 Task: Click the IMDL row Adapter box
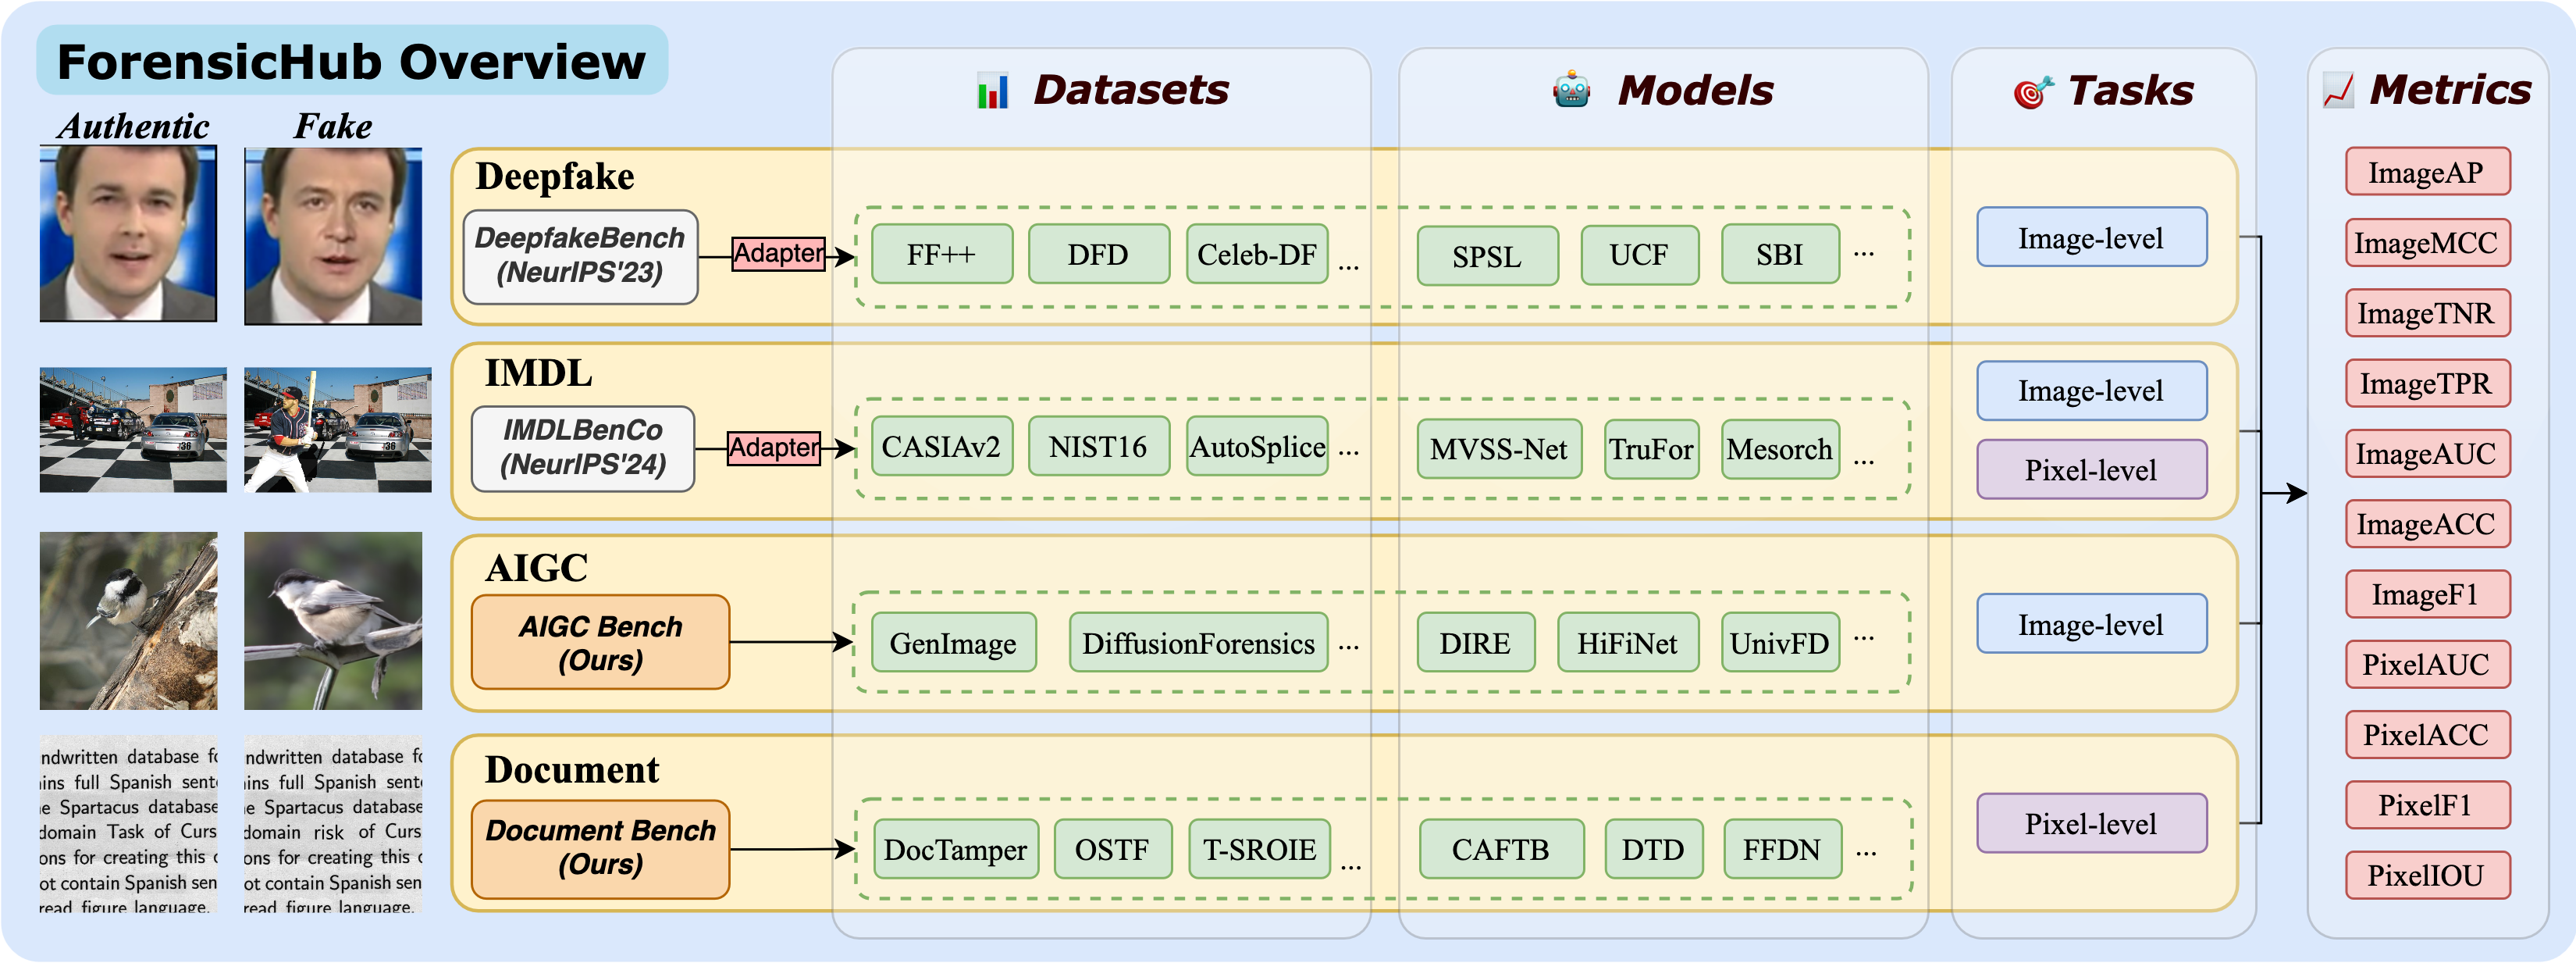774,448
